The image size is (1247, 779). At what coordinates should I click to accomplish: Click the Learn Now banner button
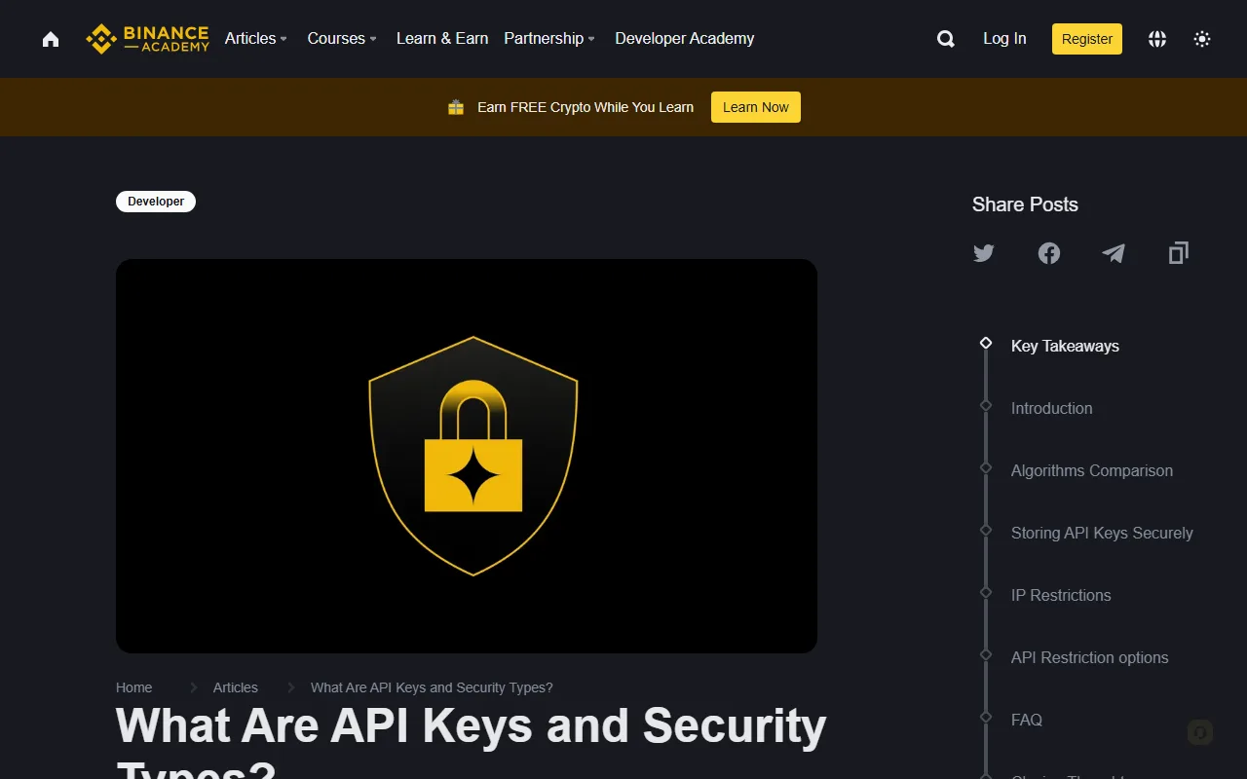coord(756,107)
